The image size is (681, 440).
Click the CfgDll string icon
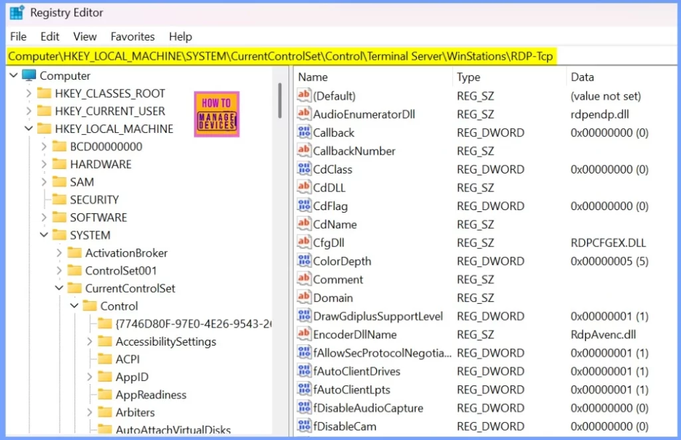coord(304,242)
